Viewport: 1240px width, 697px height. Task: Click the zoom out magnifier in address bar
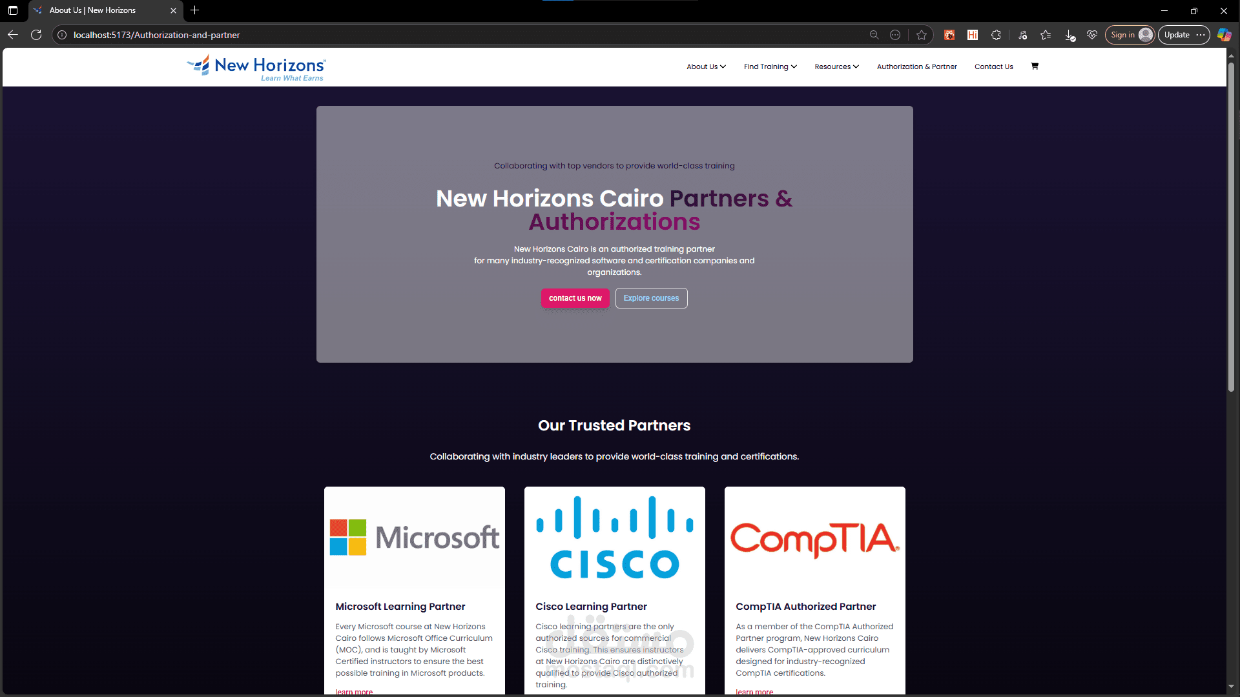pyautogui.click(x=874, y=35)
